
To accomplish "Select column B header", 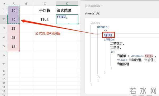I will click(x=26, y=4).
